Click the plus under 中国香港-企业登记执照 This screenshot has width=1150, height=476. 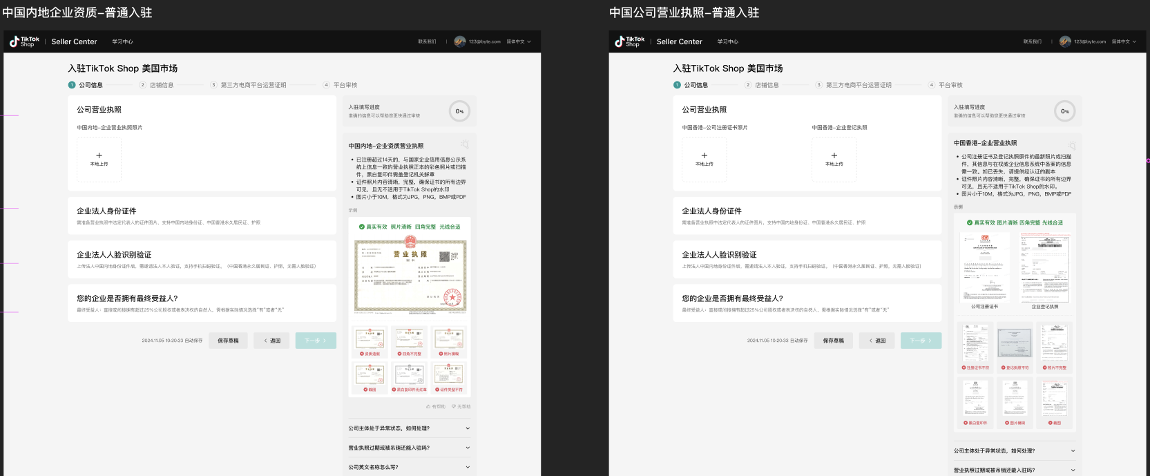point(834,156)
